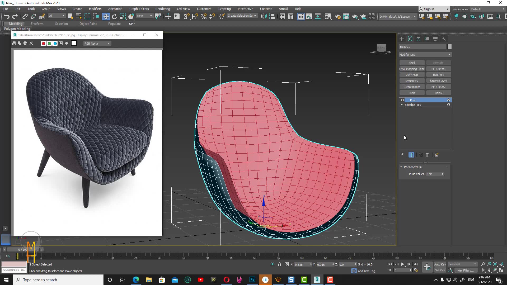This screenshot has width=507, height=285.
Task: Click the Relax modifier button
Action: point(439,93)
